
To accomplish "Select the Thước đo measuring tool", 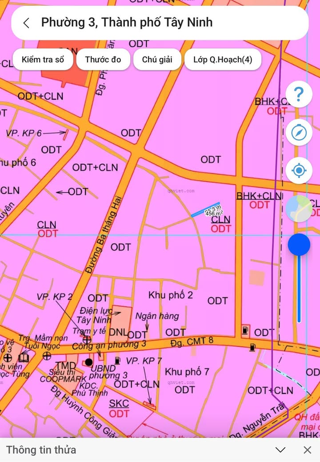I will pos(103,60).
